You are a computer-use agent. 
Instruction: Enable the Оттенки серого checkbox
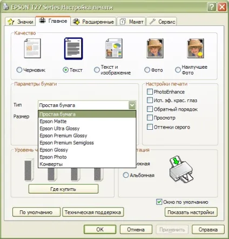click(x=150, y=127)
